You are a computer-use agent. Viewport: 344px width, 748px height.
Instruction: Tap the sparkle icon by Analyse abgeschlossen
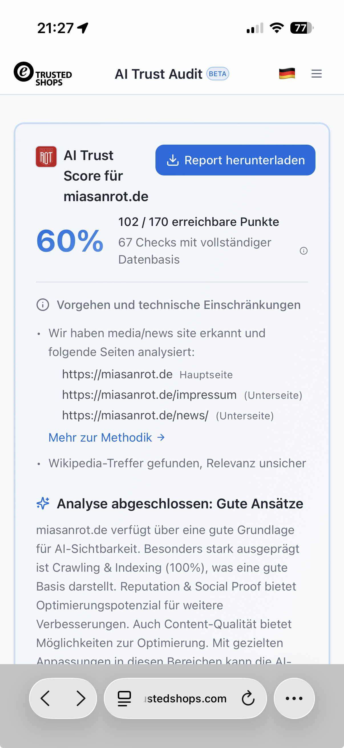click(43, 503)
